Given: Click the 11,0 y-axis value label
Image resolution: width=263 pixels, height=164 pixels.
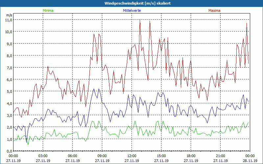Looking at the screenshot, I should [9, 20].
